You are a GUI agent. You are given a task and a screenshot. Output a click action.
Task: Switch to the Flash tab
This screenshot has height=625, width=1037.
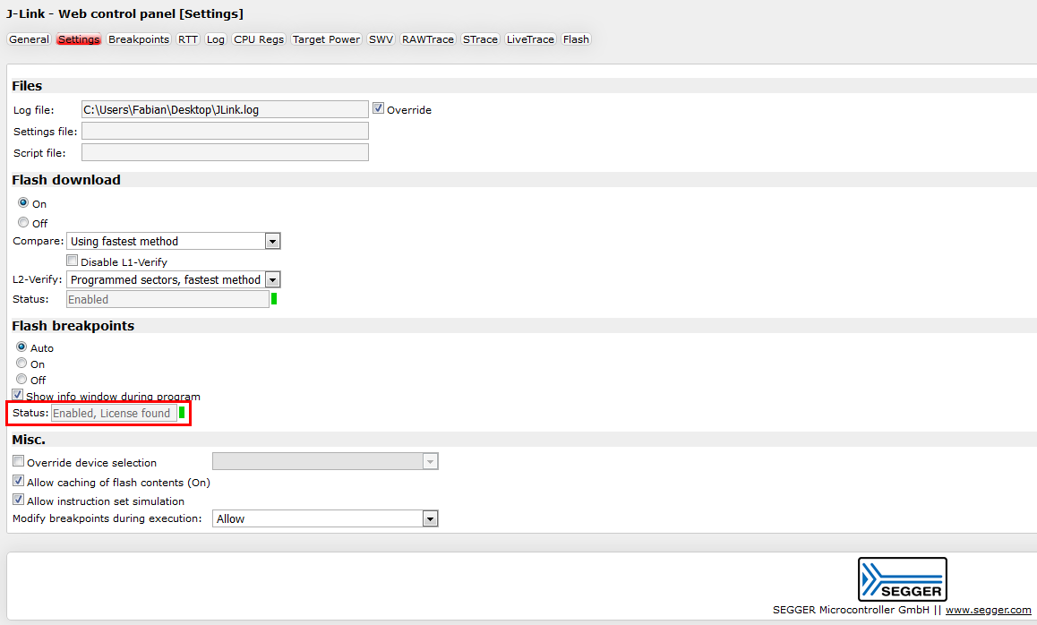pos(576,39)
